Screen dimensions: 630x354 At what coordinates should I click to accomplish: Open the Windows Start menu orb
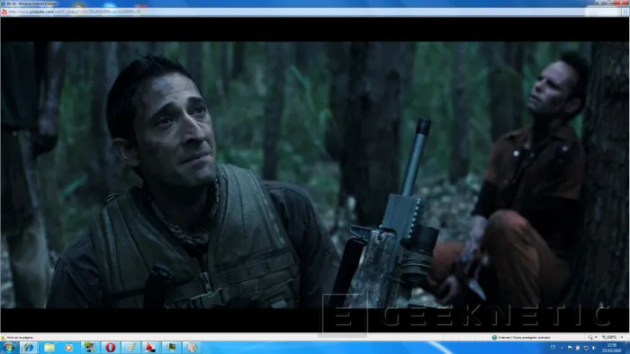(8, 347)
